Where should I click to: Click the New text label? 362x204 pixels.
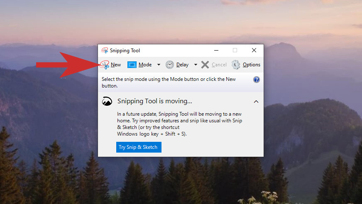tap(116, 65)
